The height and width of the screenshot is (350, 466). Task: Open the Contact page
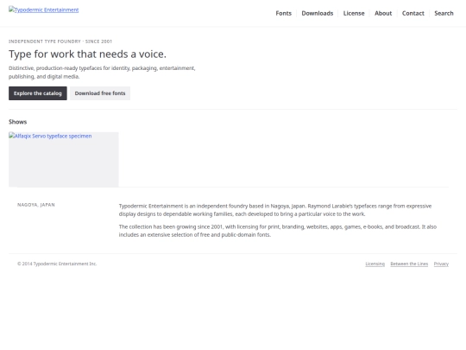tap(412, 13)
